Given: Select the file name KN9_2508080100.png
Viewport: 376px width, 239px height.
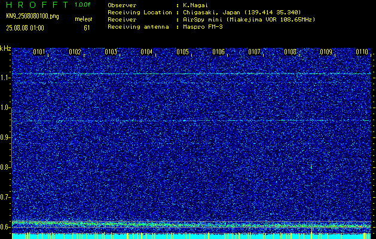Looking at the screenshot, I should (32, 16).
